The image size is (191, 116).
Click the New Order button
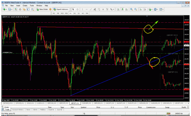pos(42,9)
